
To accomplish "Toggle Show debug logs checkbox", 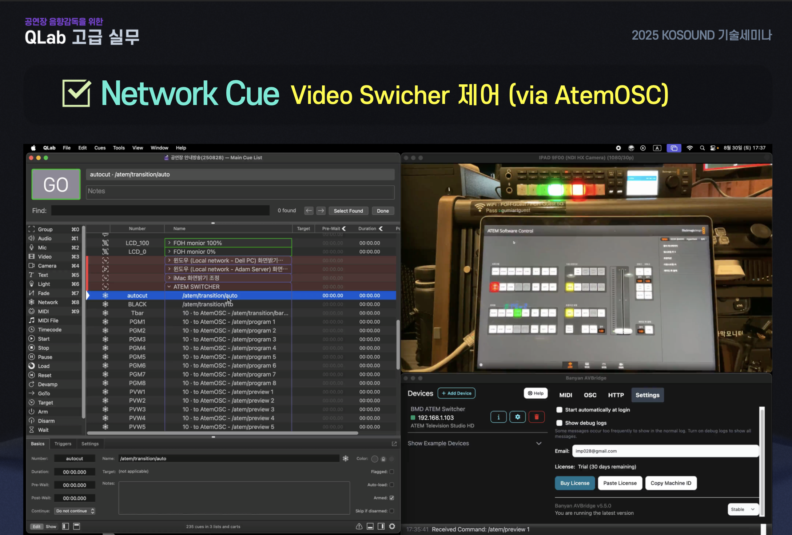I will [560, 423].
